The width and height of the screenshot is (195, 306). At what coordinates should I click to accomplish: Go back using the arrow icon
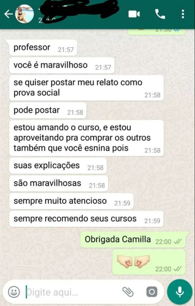pyautogui.click(x=8, y=14)
